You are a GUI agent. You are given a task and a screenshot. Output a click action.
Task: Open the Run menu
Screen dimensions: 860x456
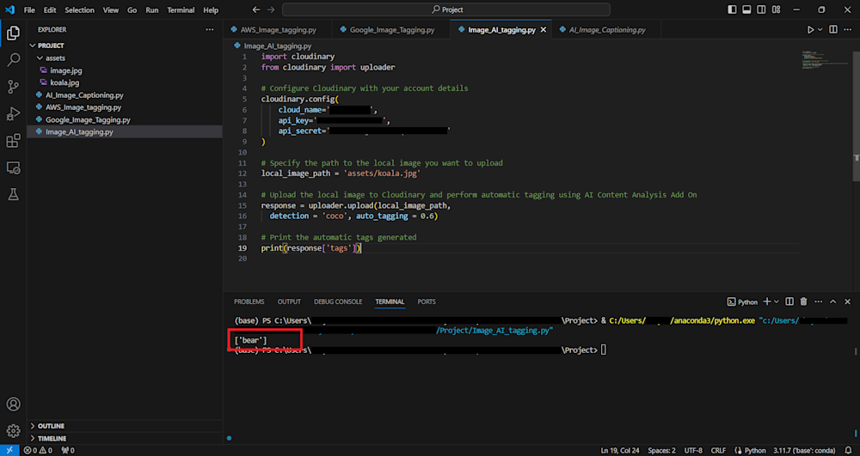pos(152,9)
